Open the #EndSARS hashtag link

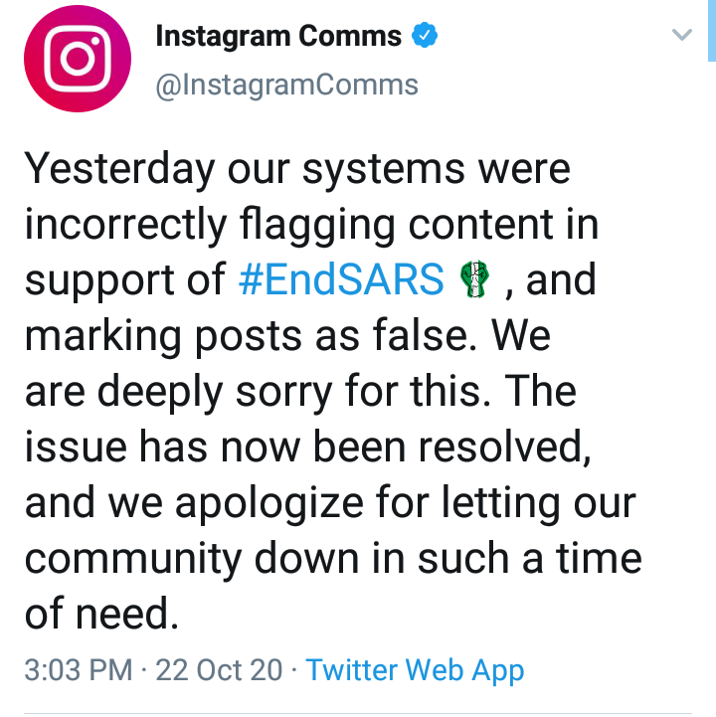(341, 278)
